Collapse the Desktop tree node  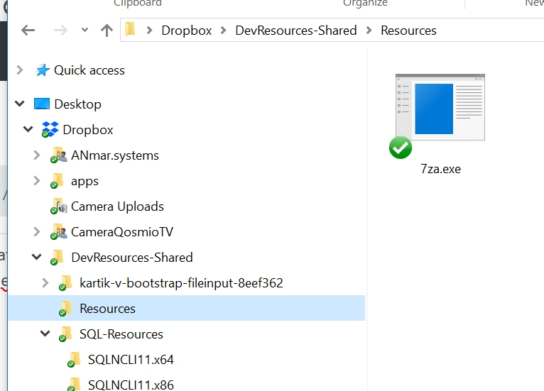click(20, 104)
